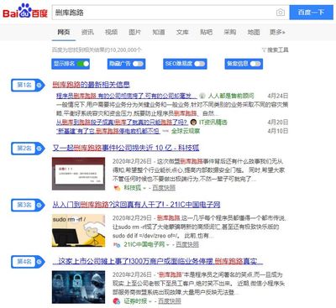Image resolution: width=336 pixels, height=308 pixels.
Task: Click the 人人都是售前顾问 avatar icon
Action: 202,96
